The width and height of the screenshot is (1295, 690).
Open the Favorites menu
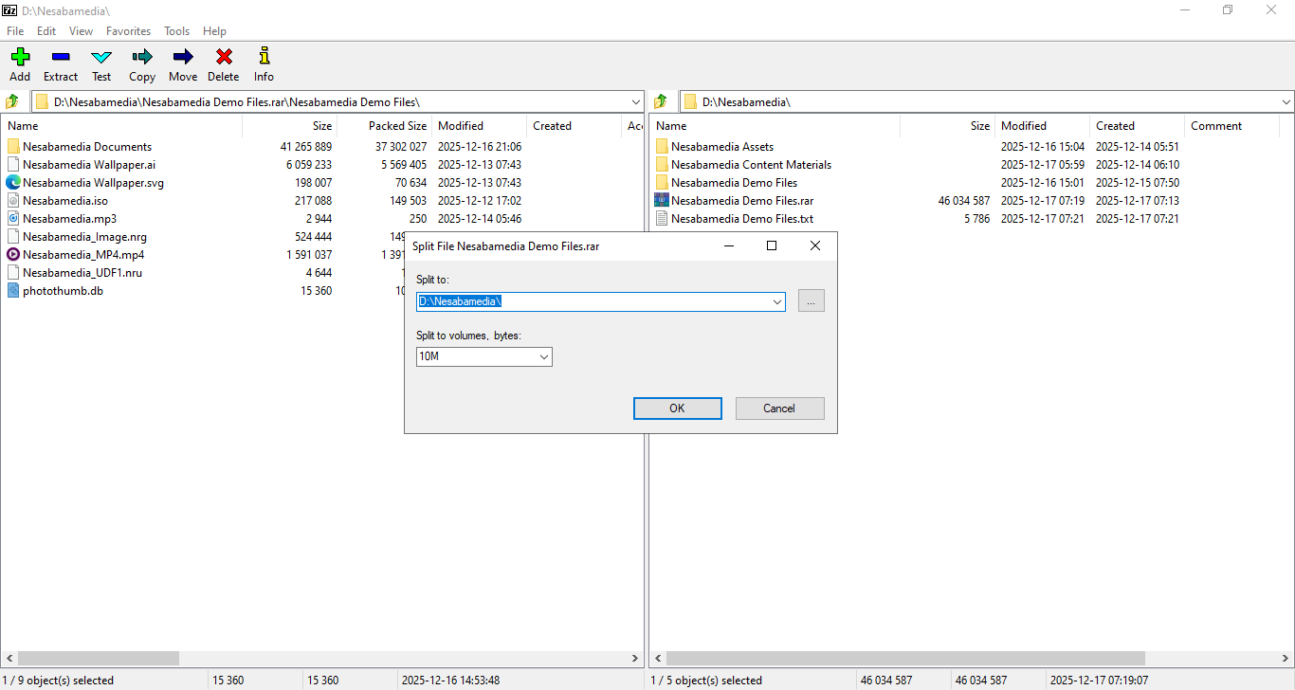tap(128, 31)
